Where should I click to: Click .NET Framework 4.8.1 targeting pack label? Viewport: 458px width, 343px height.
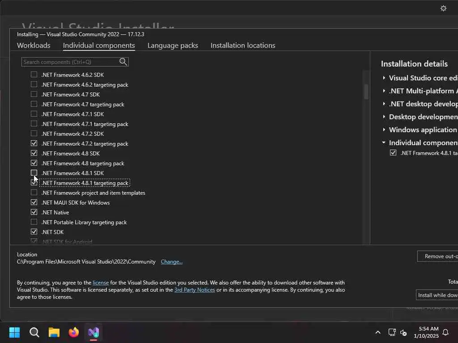[x=85, y=183]
